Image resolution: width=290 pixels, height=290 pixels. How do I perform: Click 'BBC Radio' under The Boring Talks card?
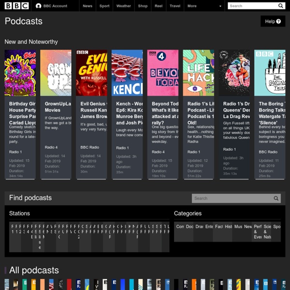[268, 152]
